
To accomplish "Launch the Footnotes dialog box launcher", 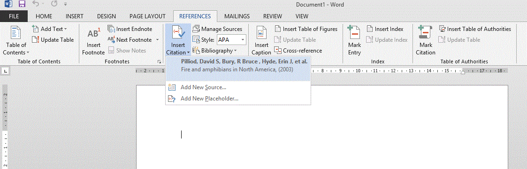I will click(x=159, y=62).
